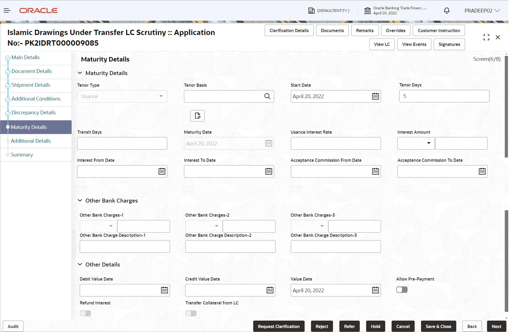Open the Interest Amount currency dropdown
Image resolution: width=509 pixels, height=332 pixels.
[x=416, y=143]
